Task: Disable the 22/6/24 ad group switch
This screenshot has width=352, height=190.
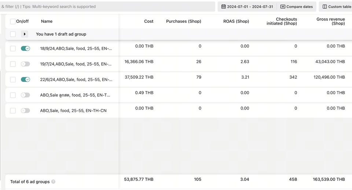Action: [x=25, y=79]
